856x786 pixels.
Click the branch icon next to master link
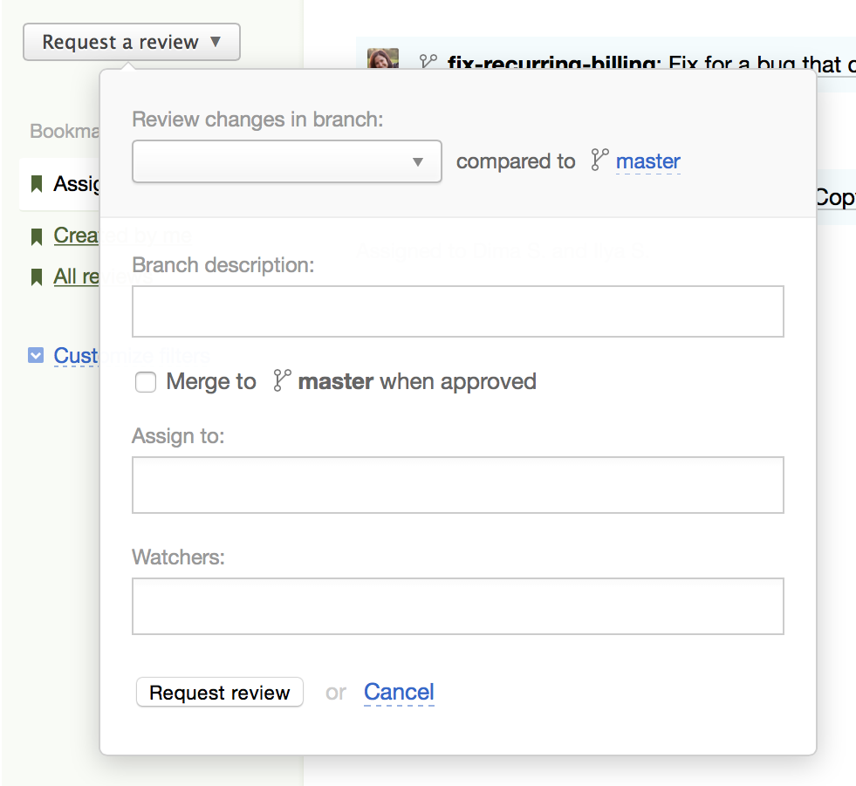[x=599, y=160]
